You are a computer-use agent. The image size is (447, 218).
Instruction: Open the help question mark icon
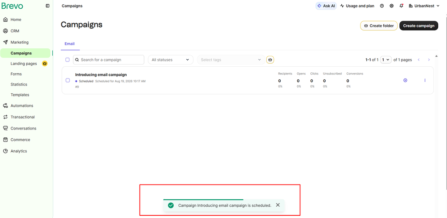coord(382,6)
